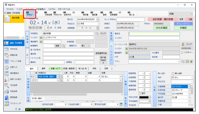The height and width of the screenshot is (114, 199).
Task: Click the 前回備考引継 button
Action: (101, 54)
